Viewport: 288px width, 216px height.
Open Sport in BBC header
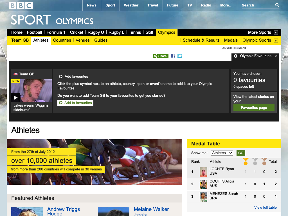pos(110,5)
